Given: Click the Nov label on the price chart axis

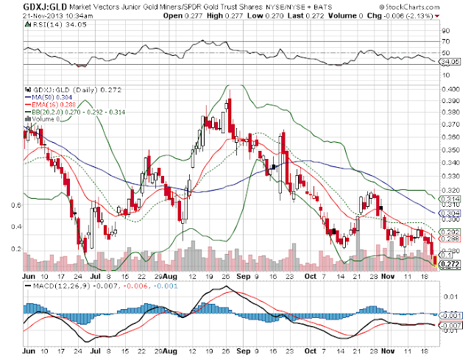Looking at the screenshot, I should coord(388,276).
